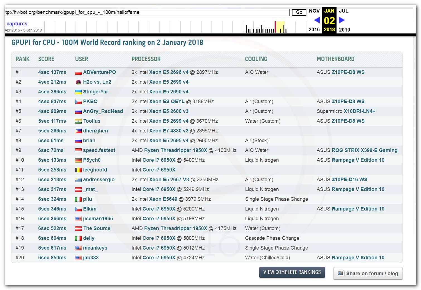421x290 pixels.
Task: Click the flag icon beside user brian
Action: [x=78, y=141]
